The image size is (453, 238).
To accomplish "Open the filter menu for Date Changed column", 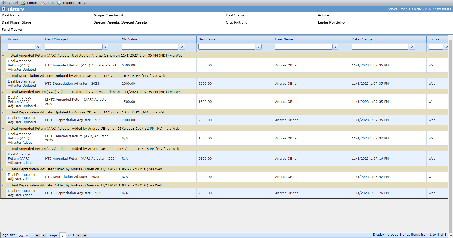I will 412,47.
